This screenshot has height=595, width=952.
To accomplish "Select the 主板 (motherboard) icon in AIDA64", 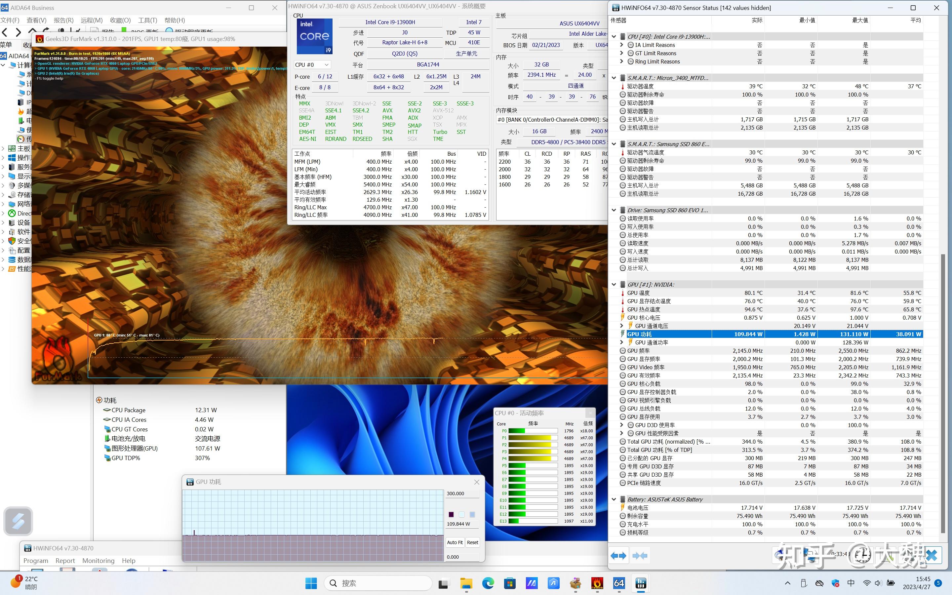I will pyautogui.click(x=12, y=148).
